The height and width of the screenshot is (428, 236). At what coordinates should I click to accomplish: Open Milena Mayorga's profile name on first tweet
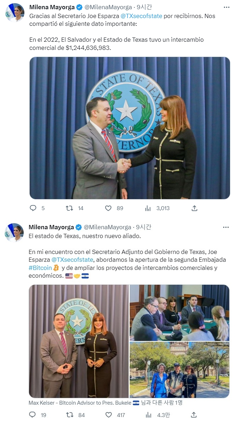[52, 7]
